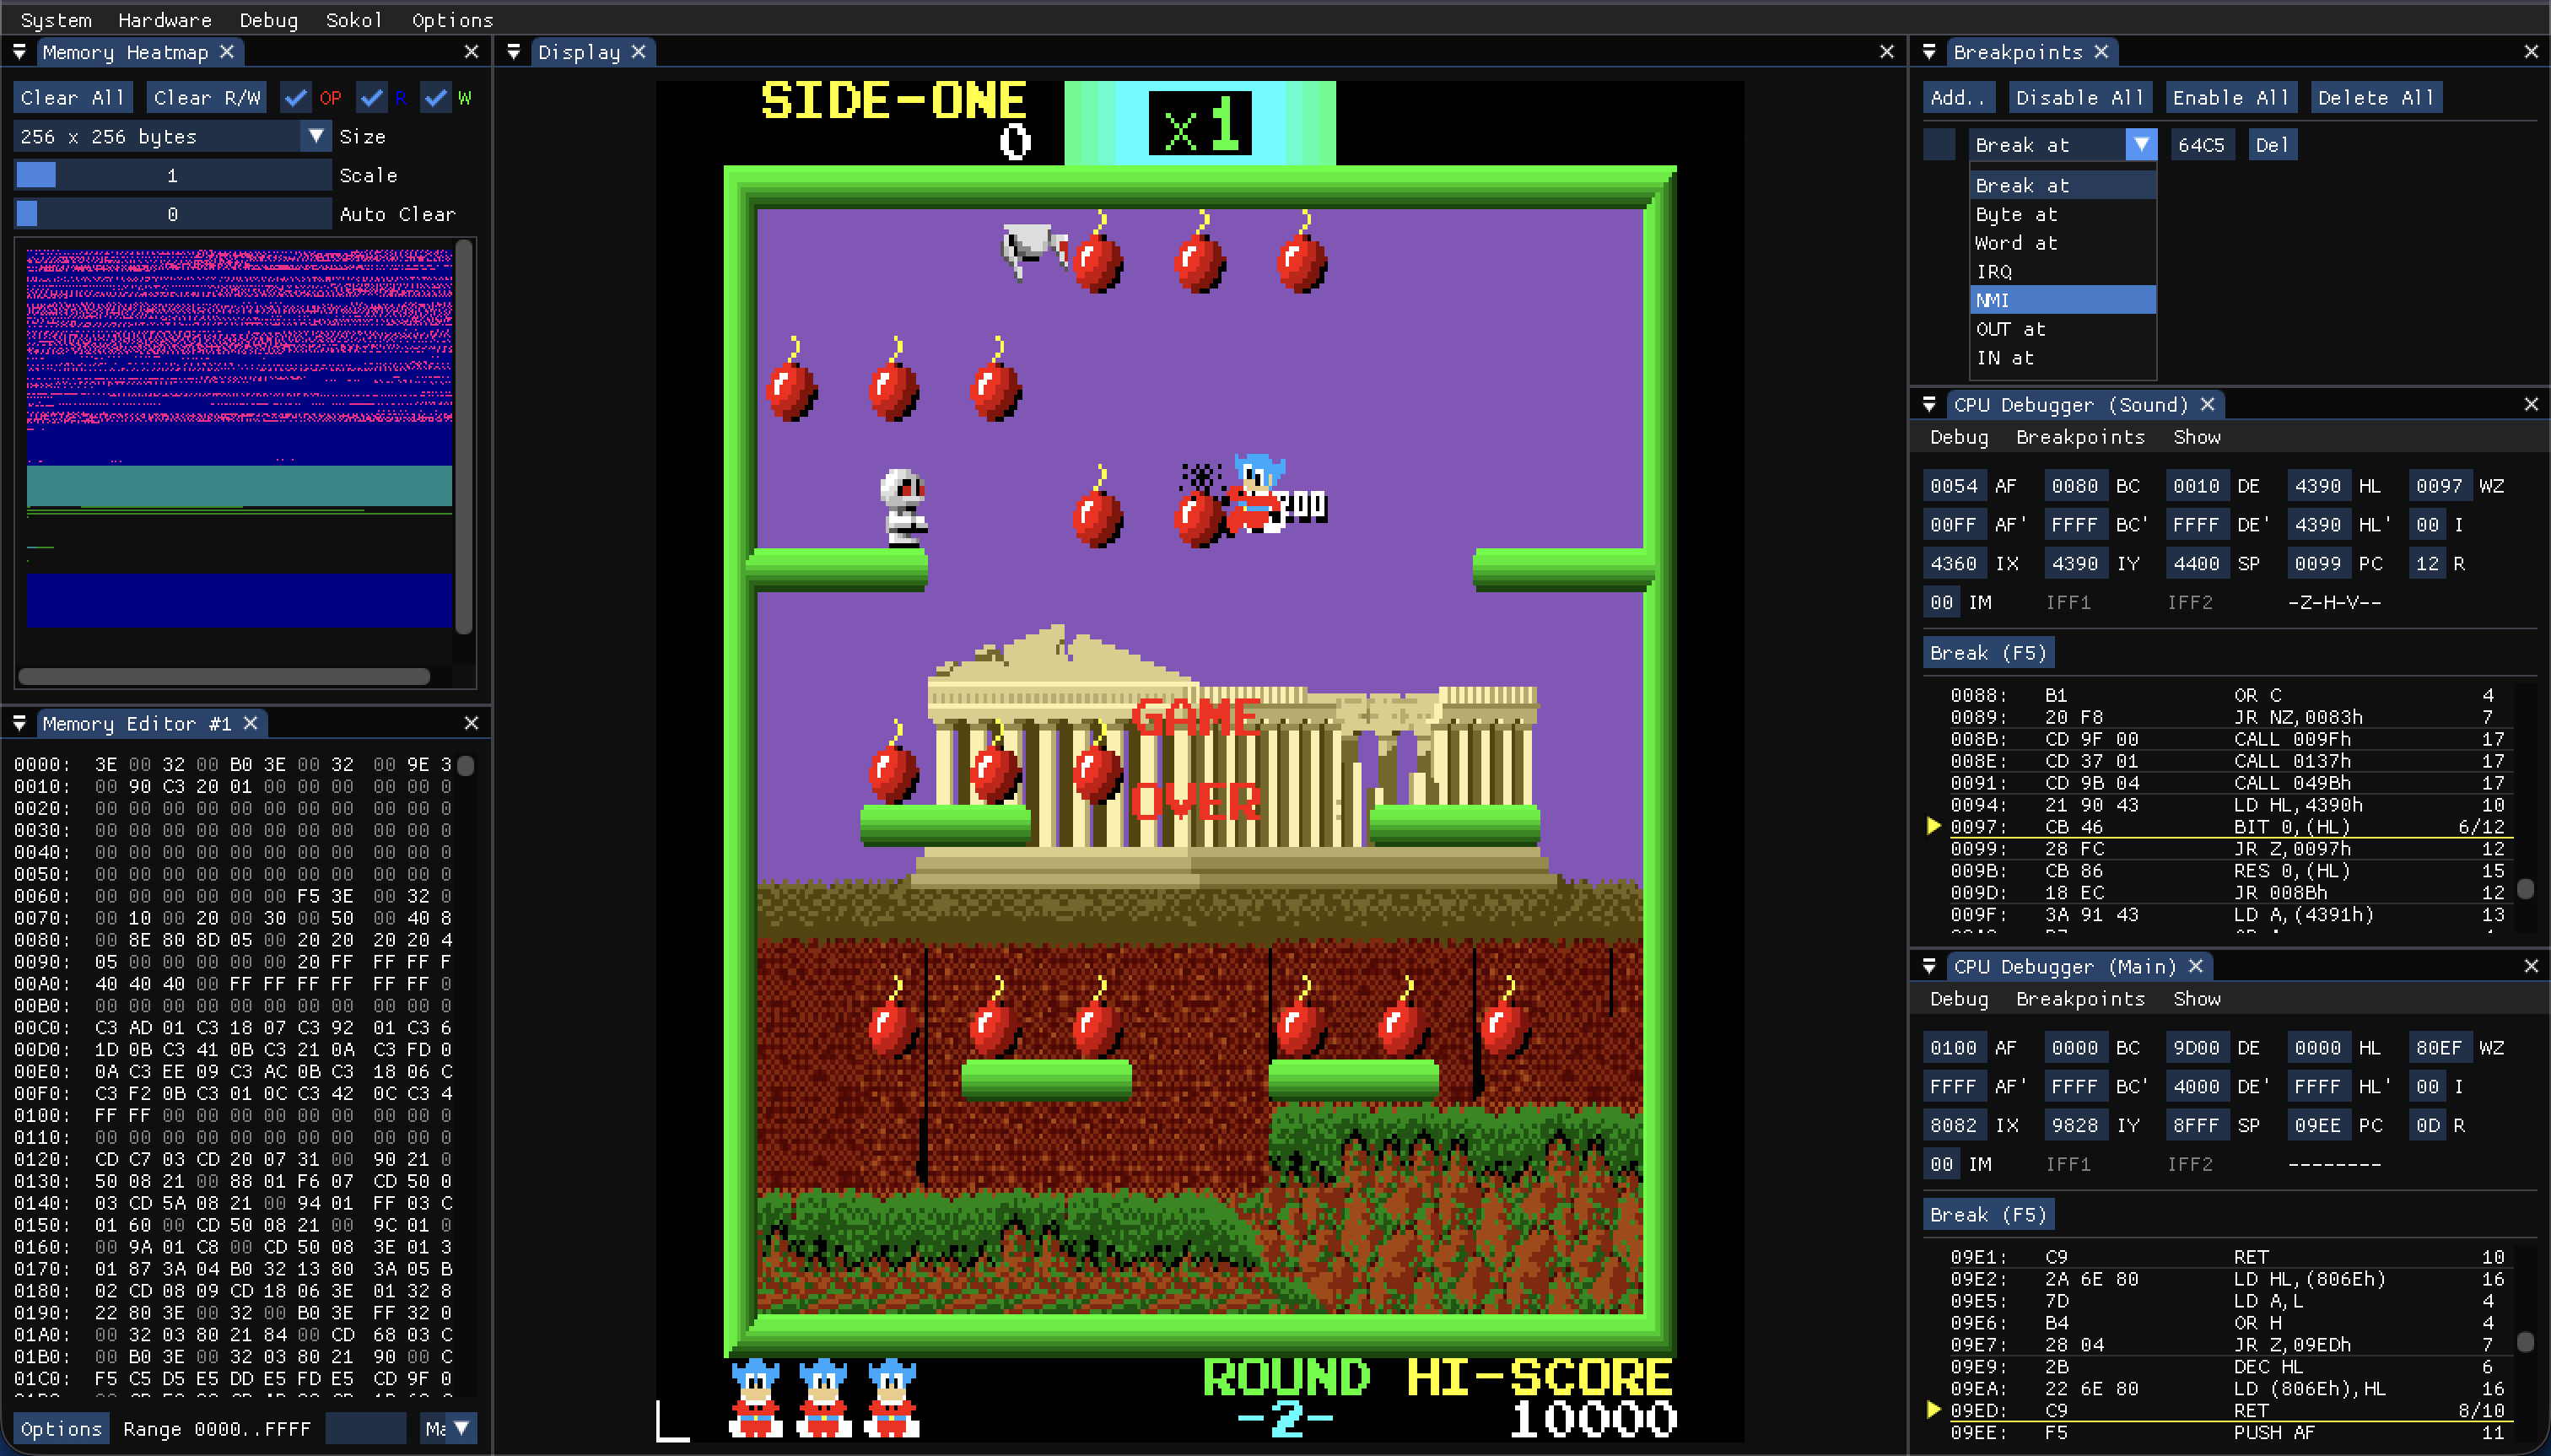The width and height of the screenshot is (2551, 1456).
Task: Open the Display panel menu triangle
Action: coord(514,51)
